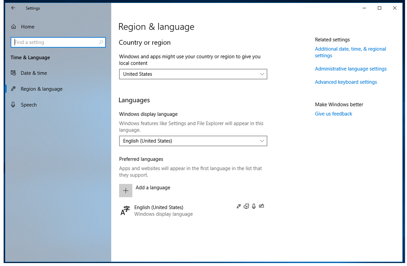Click Give us feedback link
Screen dimensions: 407x266
(333, 114)
